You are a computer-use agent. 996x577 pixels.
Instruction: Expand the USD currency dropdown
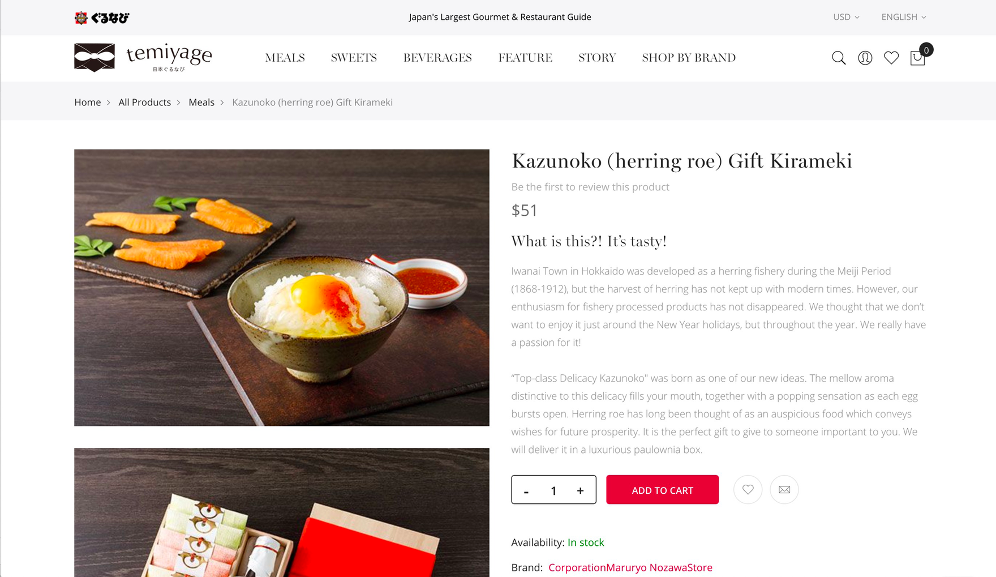pos(846,17)
